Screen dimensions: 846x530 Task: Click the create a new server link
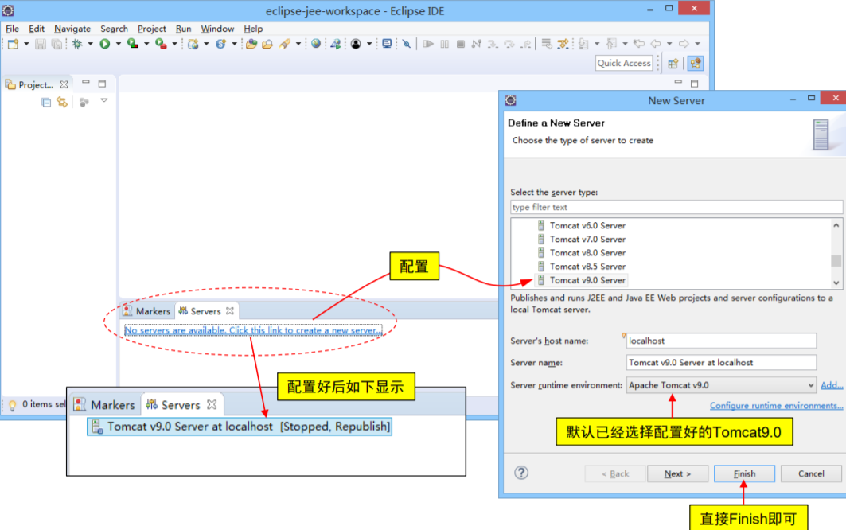click(253, 330)
